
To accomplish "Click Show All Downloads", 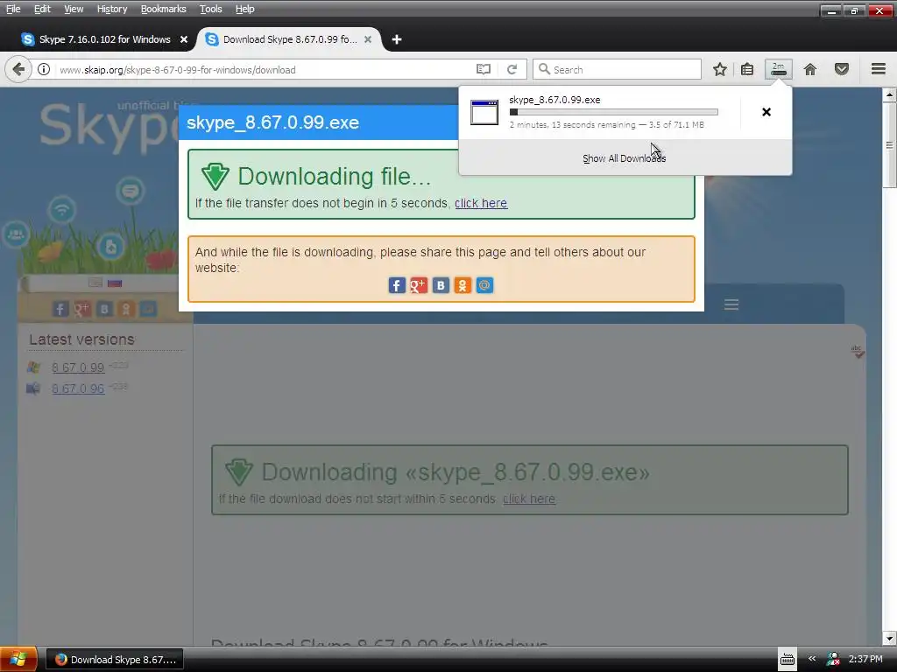I will click(x=624, y=158).
